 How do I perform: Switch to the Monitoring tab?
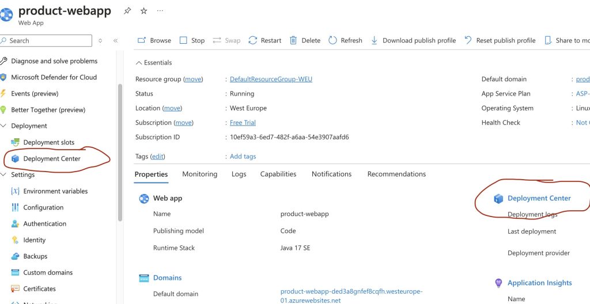[199, 174]
